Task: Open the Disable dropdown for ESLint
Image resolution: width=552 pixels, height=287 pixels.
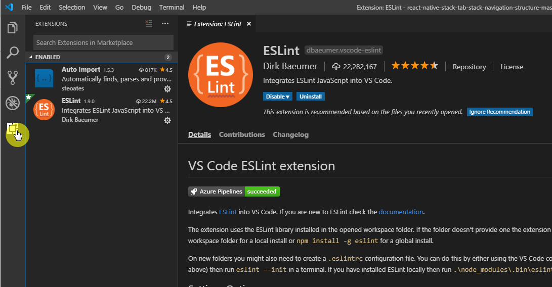Action: click(277, 97)
